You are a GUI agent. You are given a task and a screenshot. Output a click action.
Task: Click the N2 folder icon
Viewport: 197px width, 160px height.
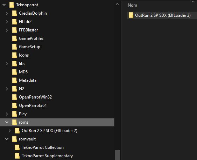(x=14, y=89)
